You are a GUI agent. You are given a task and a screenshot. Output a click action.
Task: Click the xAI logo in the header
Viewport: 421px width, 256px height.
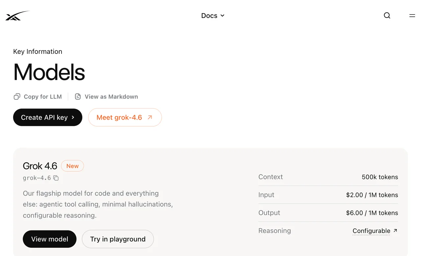pos(17,16)
